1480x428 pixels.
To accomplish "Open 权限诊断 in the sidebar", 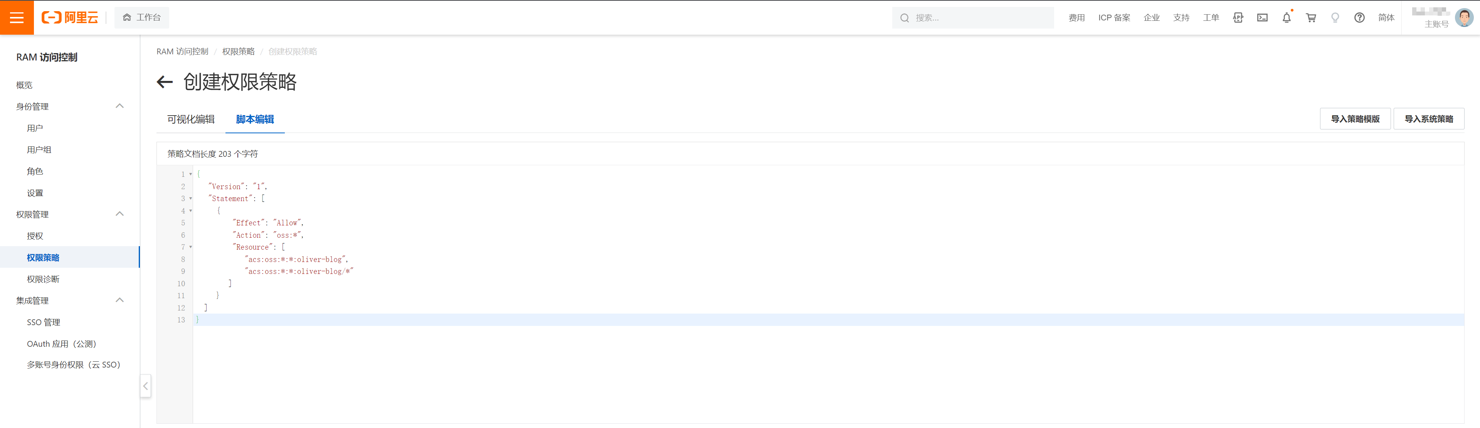I will 43,279.
